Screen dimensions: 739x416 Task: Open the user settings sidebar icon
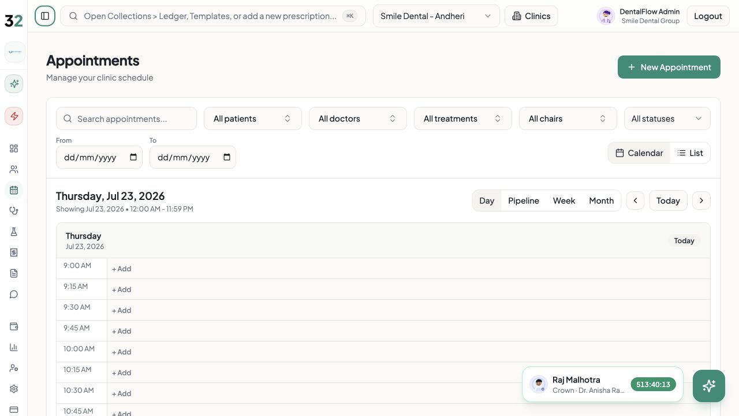(14, 368)
